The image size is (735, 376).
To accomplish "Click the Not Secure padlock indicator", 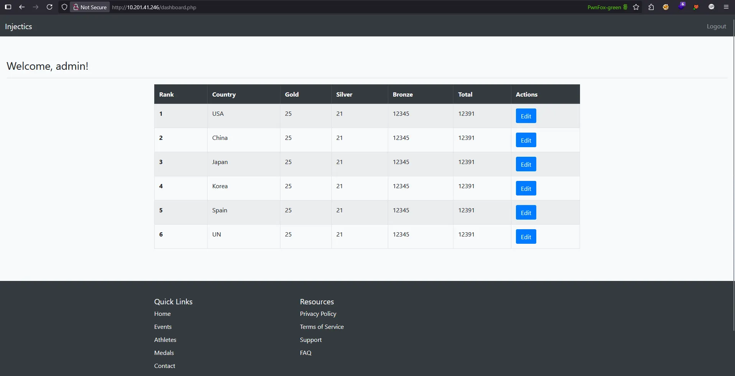I will tap(89, 7).
